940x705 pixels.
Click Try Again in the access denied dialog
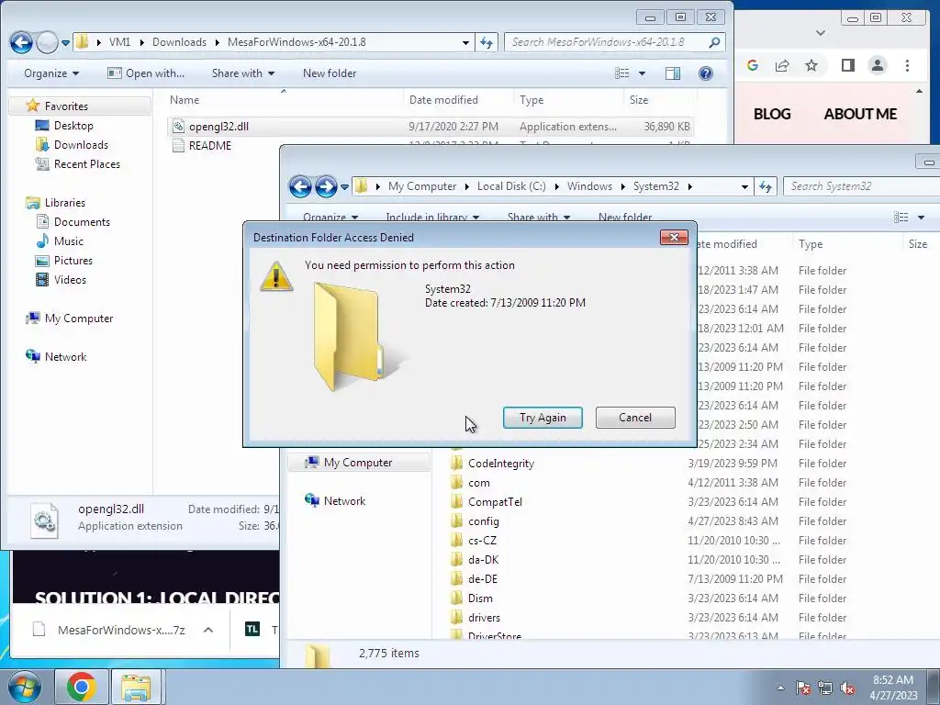pos(543,418)
